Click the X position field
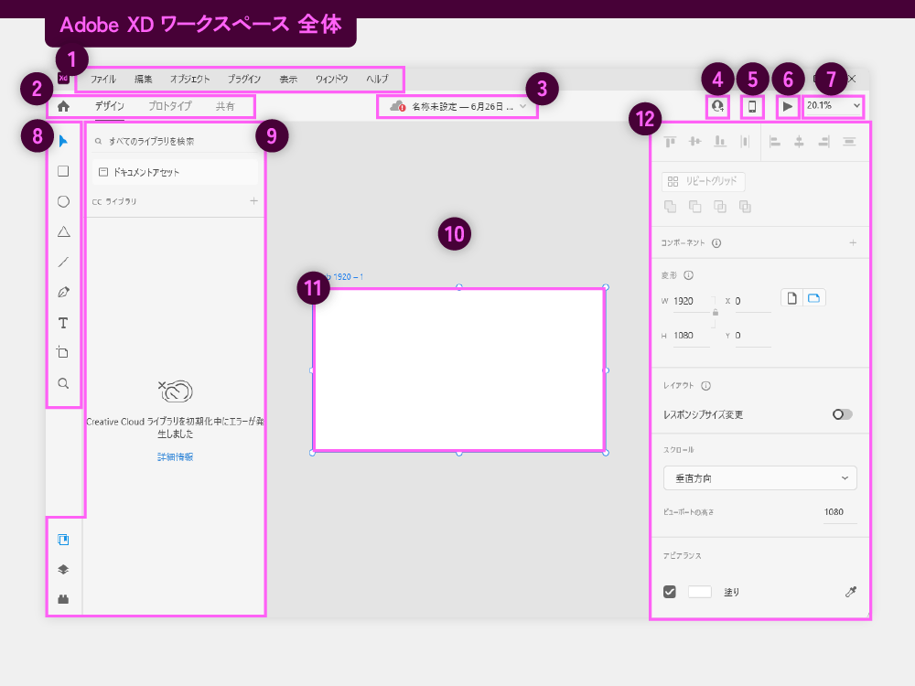Screen dimensions: 915x686 pyautogui.click(x=753, y=302)
